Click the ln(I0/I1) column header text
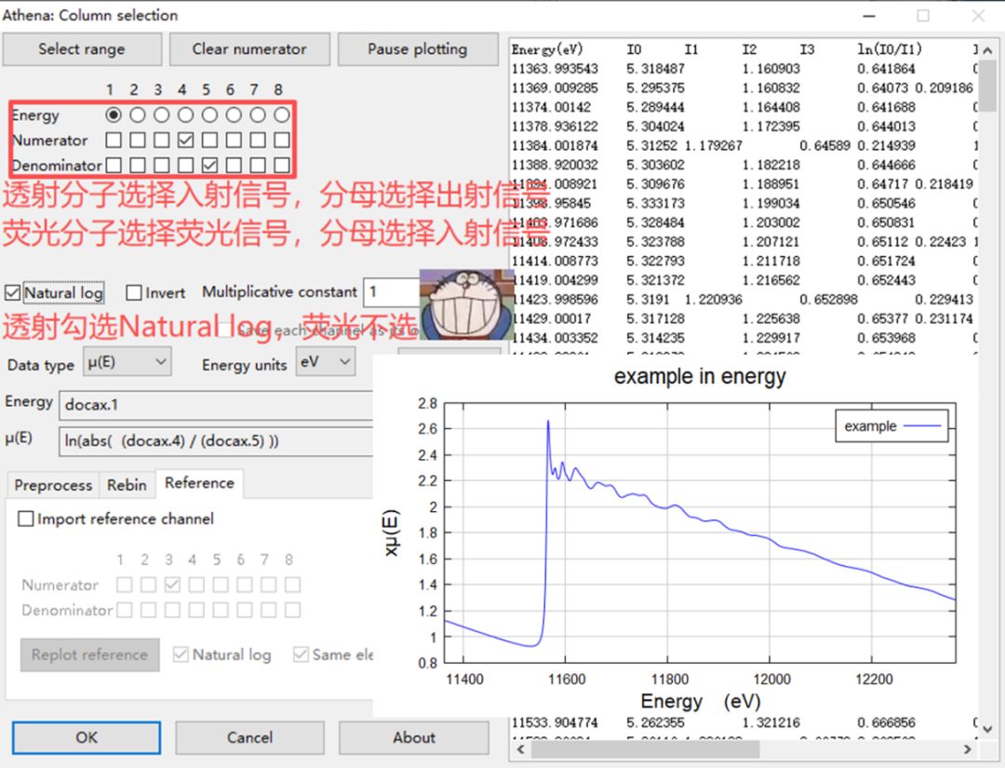 point(890,49)
